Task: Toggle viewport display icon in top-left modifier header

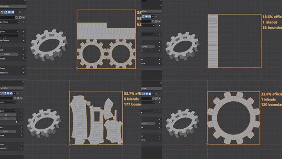Action: pos(9,12)
